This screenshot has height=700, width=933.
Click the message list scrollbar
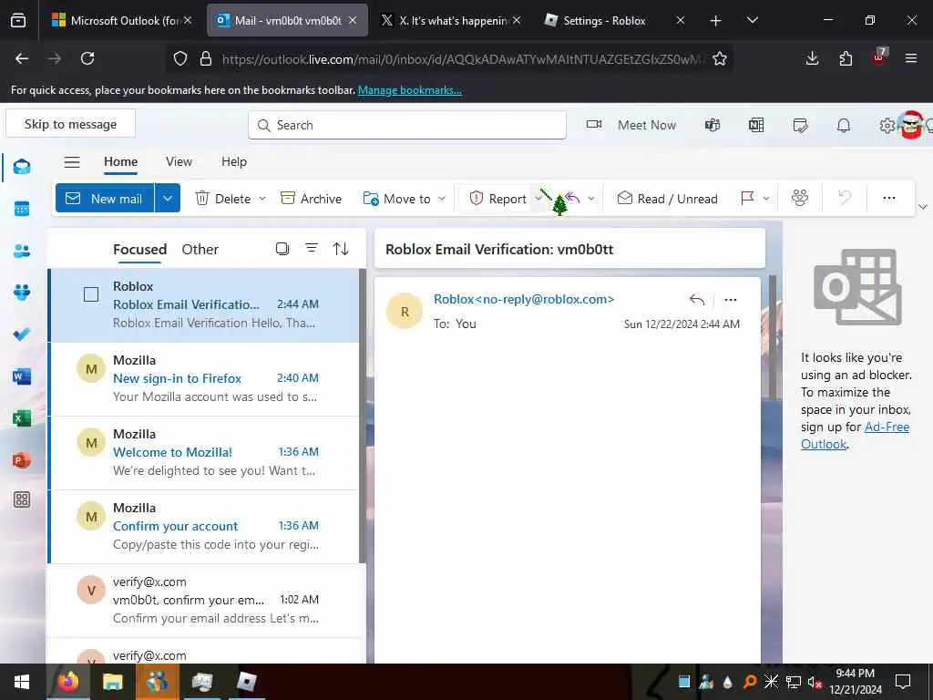[x=363, y=416]
